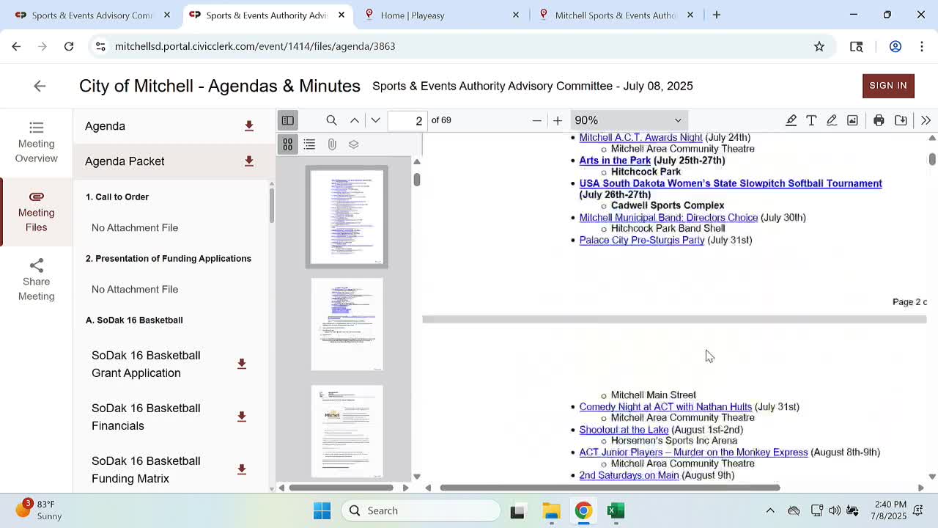Download SoDak 16 Basketball Funding Matrix
The height and width of the screenshot is (528, 938).
[x=242, y=469]
